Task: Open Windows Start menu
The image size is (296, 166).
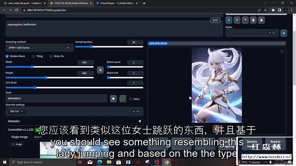Action: coord(4,162)
